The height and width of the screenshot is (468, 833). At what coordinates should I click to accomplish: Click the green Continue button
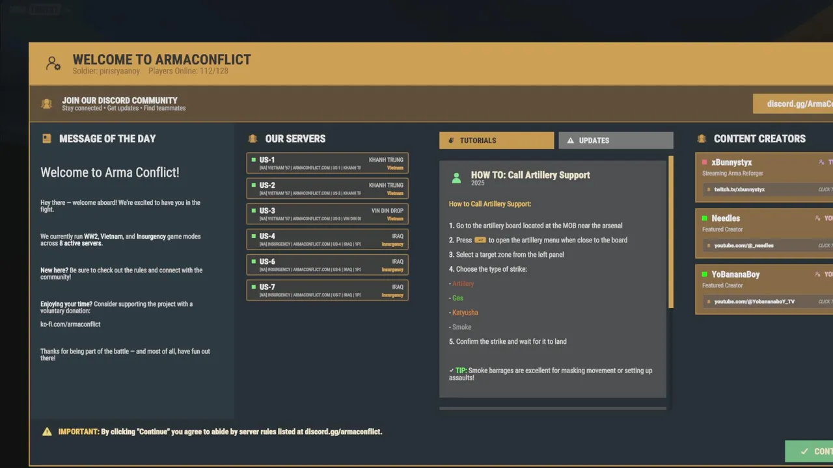(x=809, y=451)
